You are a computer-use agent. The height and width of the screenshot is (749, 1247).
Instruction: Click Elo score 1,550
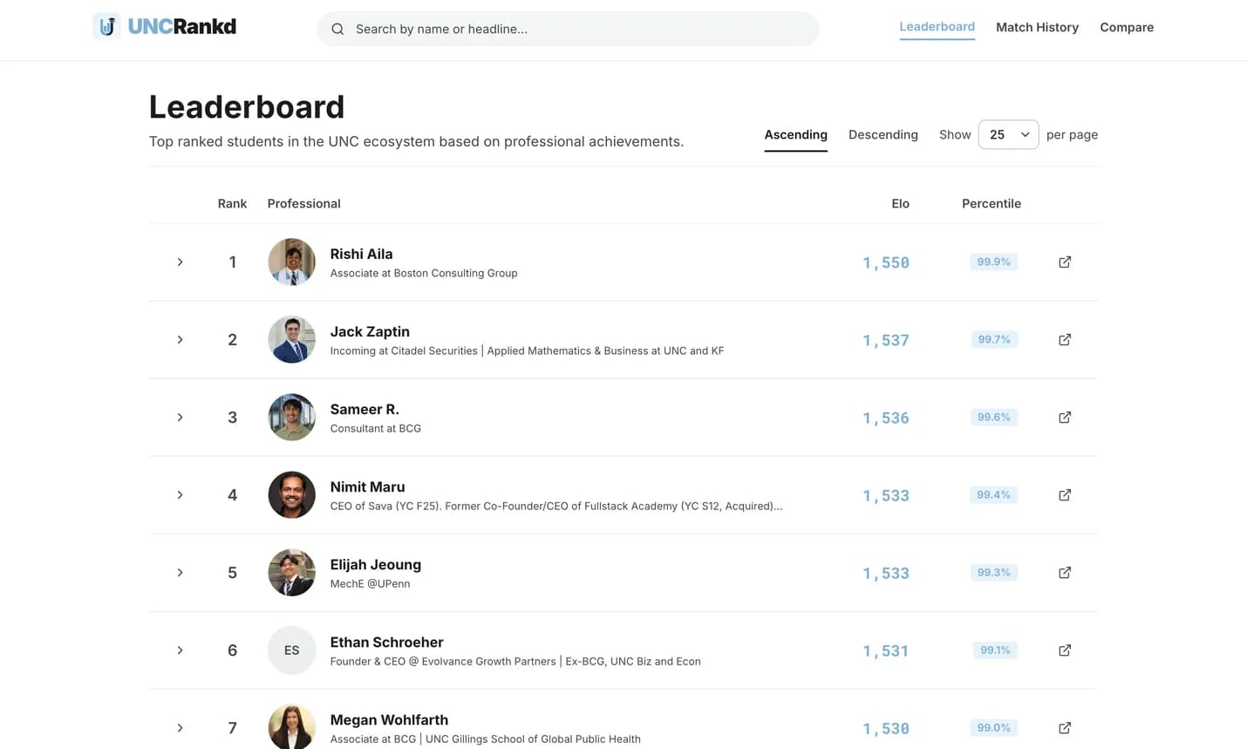886,262
